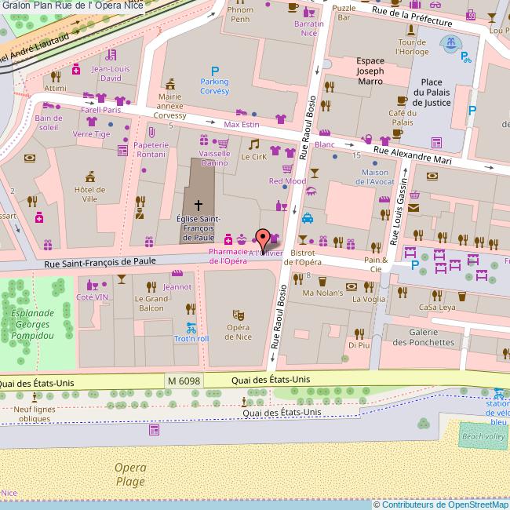This screenshot has height=510, width=510.
Task: Click the fountain icon near Place du Palais
Action: 451,42
